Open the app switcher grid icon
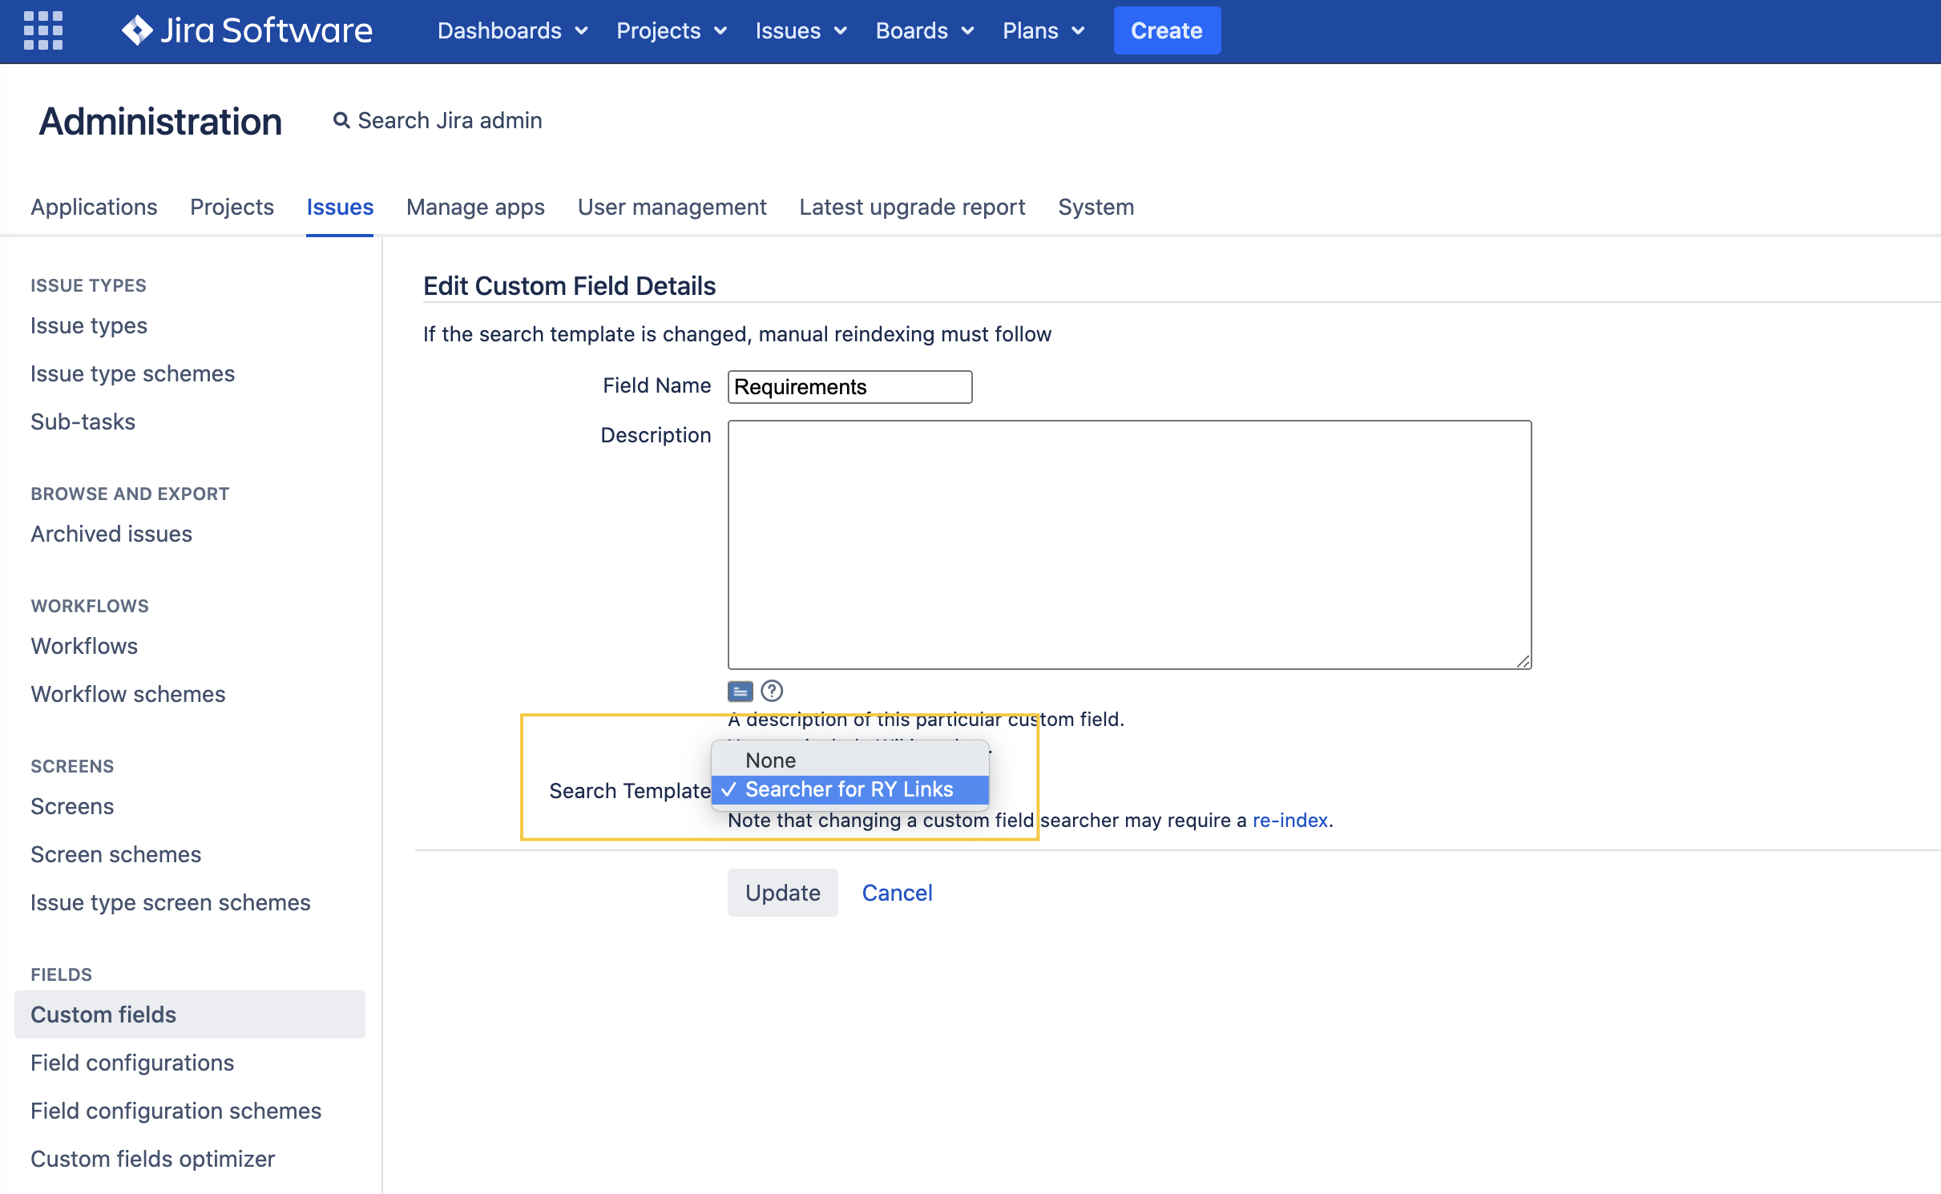 point(43,30)
